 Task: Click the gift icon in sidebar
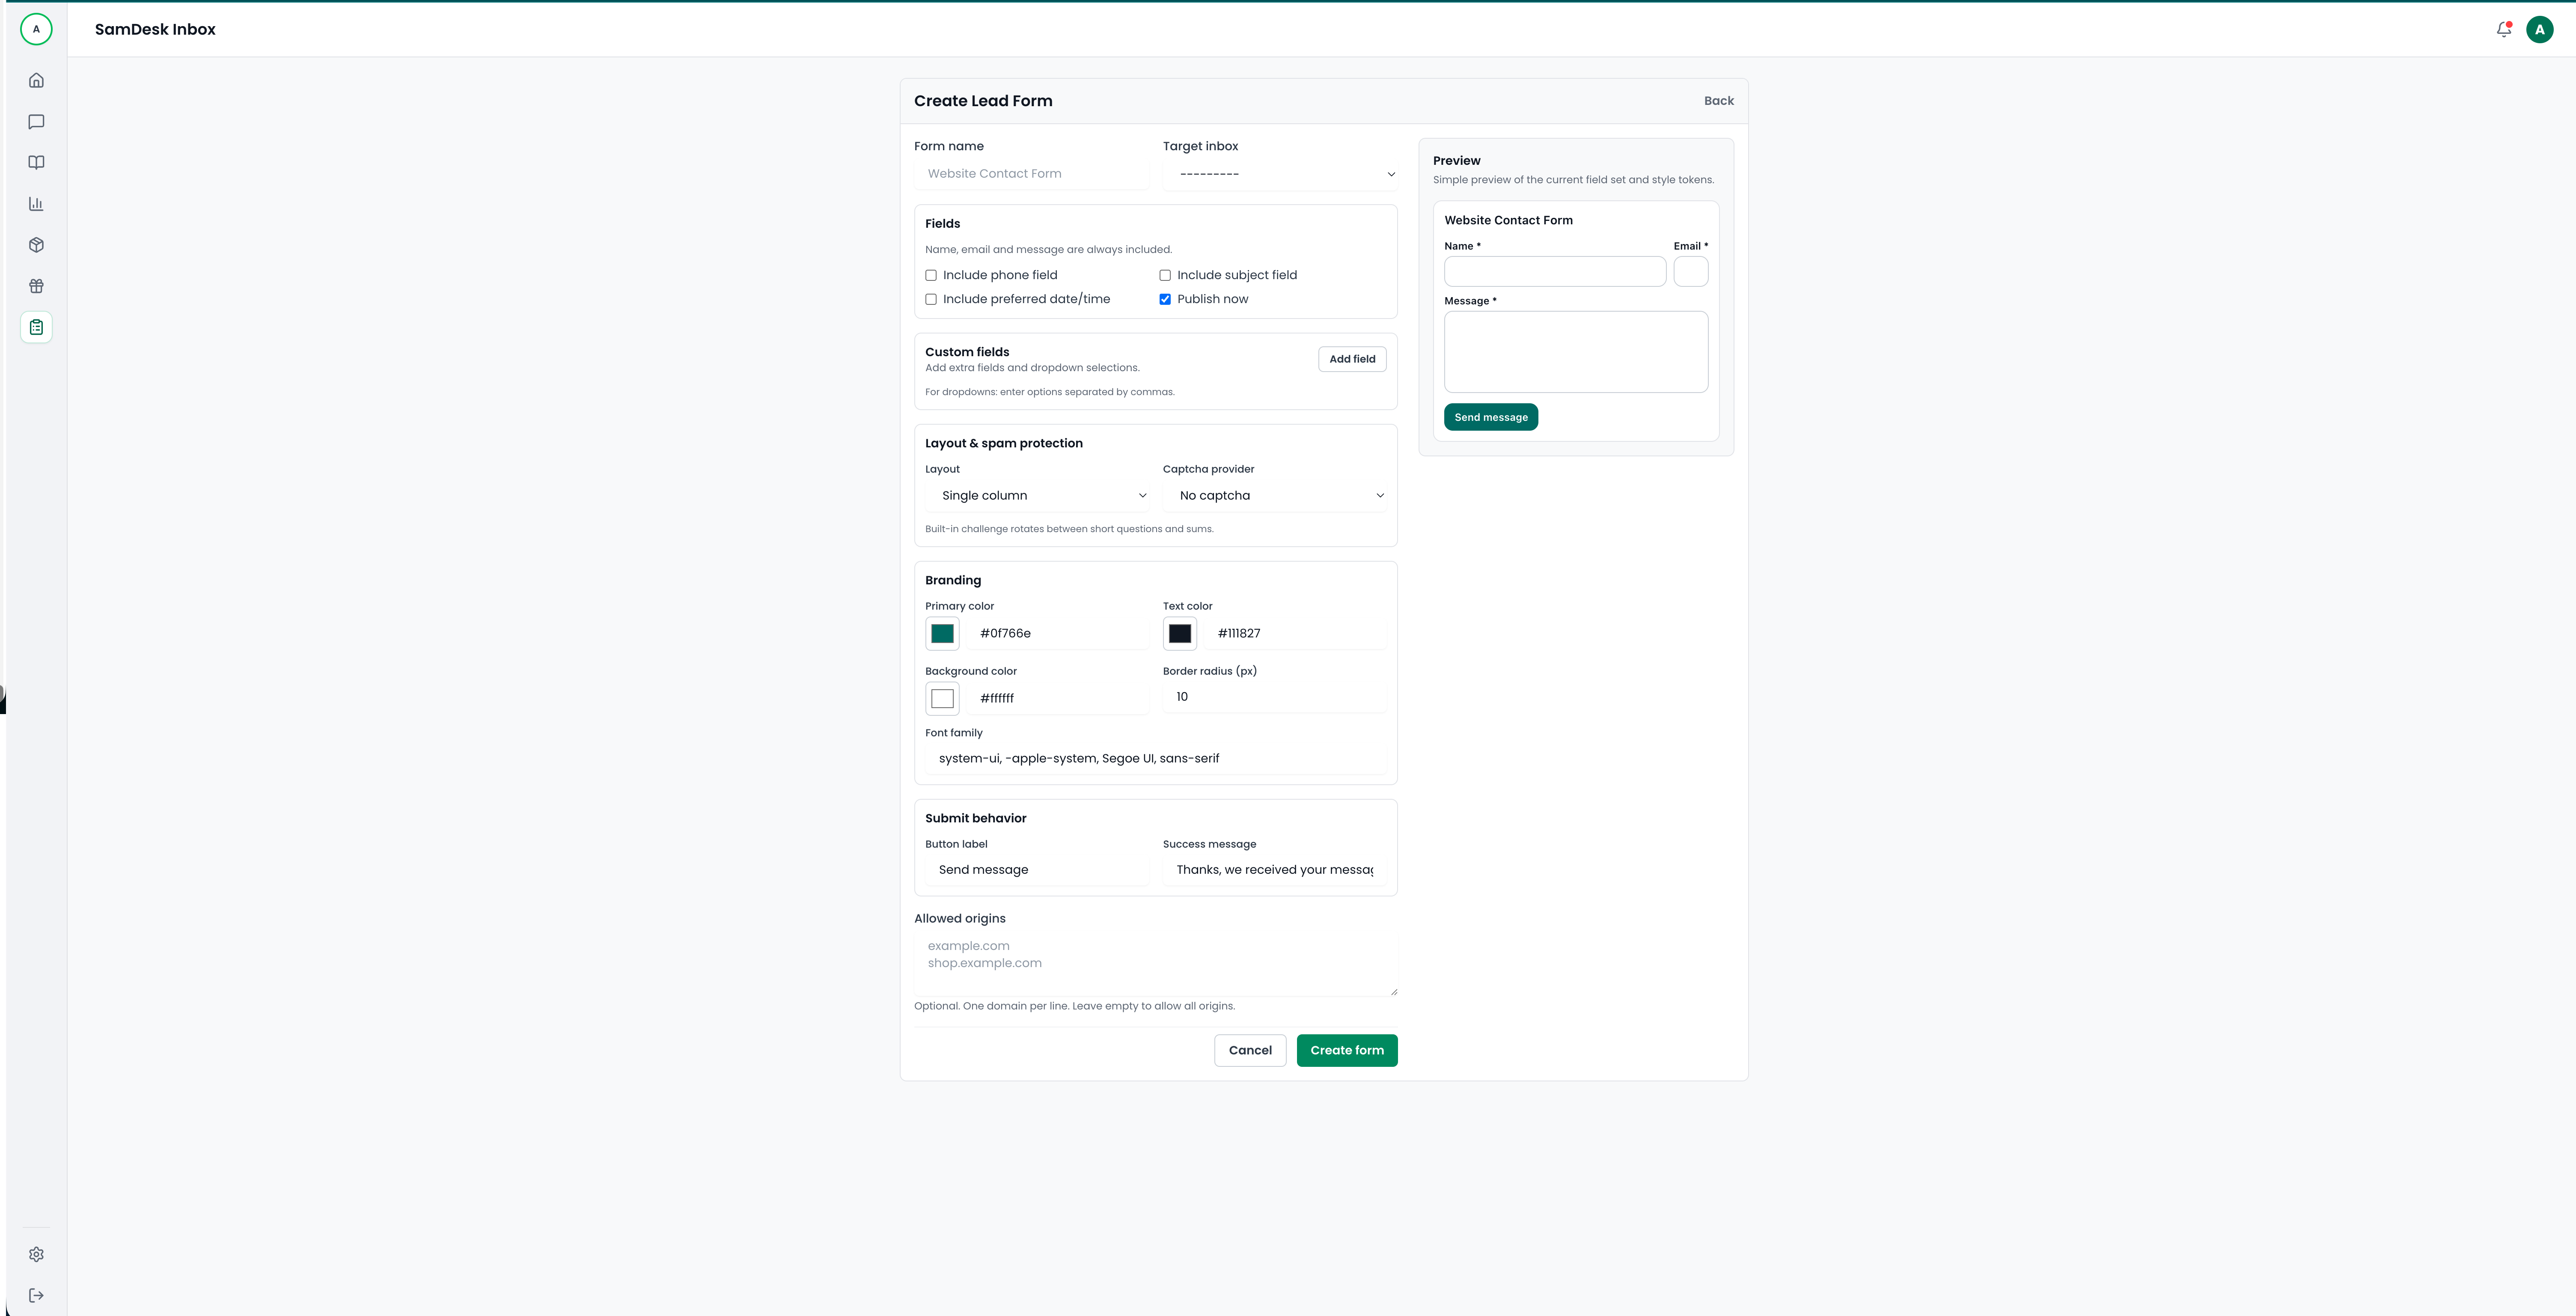pyautogui.click(x=36, y=286)
